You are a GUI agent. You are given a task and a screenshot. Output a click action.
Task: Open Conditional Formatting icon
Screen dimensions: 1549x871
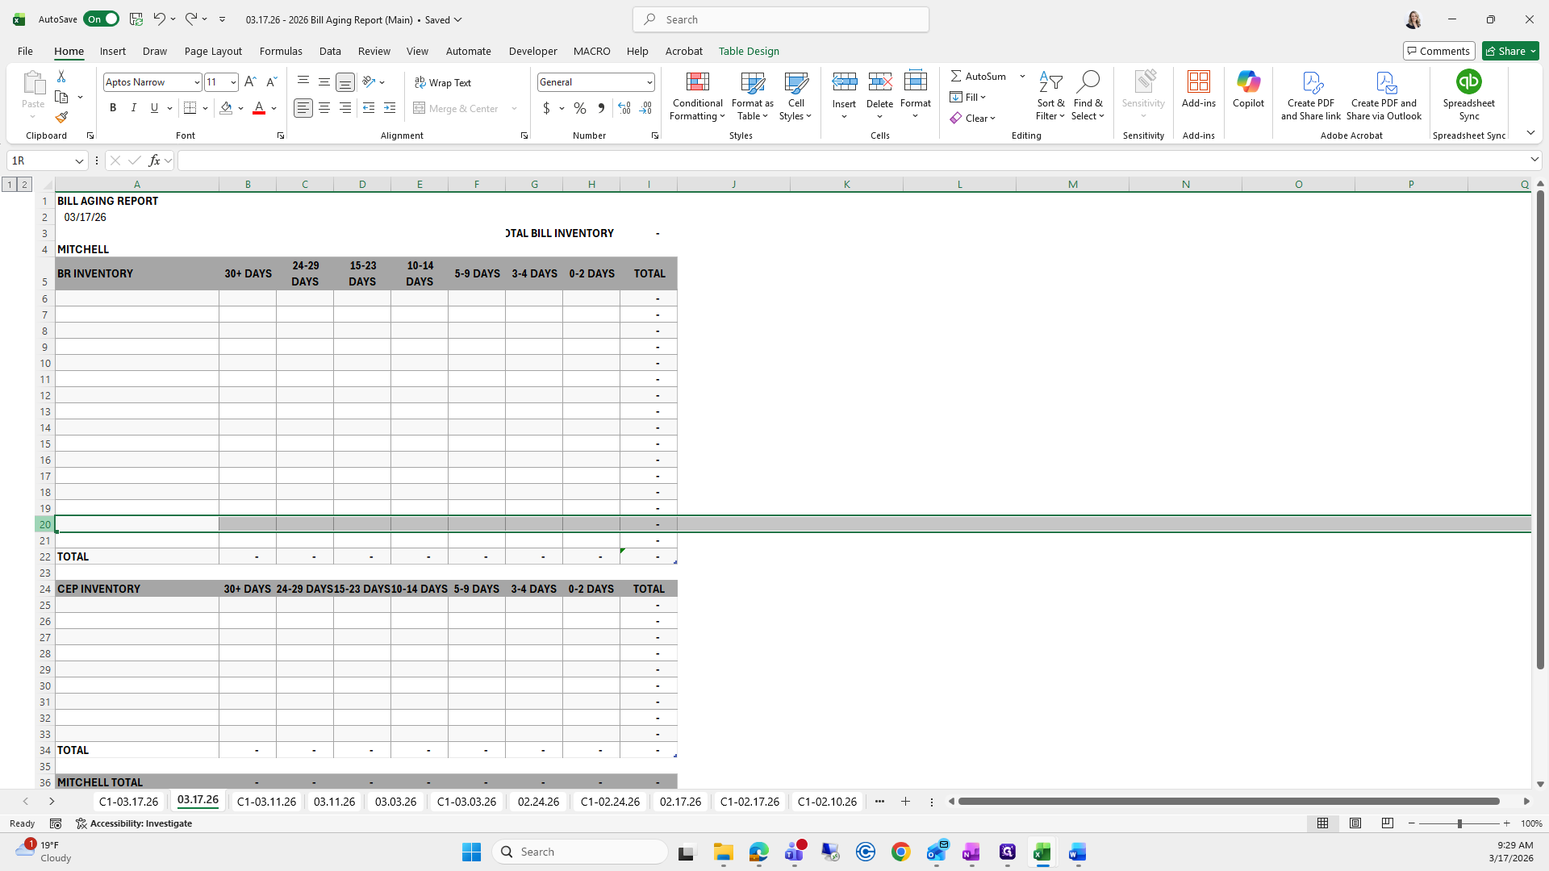(x=697, y=82)
